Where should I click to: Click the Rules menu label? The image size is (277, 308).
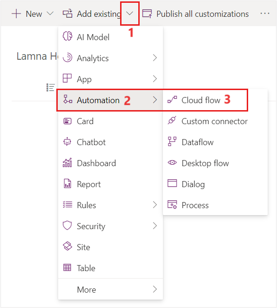87,205
